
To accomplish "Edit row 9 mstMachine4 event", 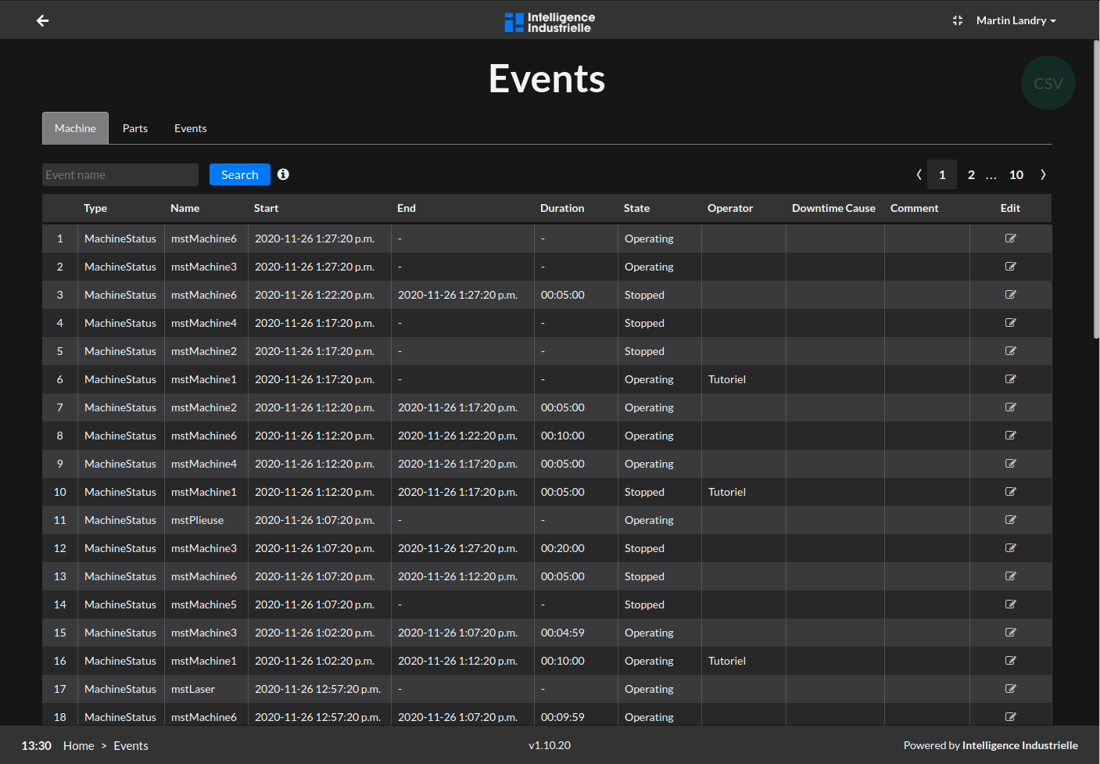I will (x=1010, y=464).
